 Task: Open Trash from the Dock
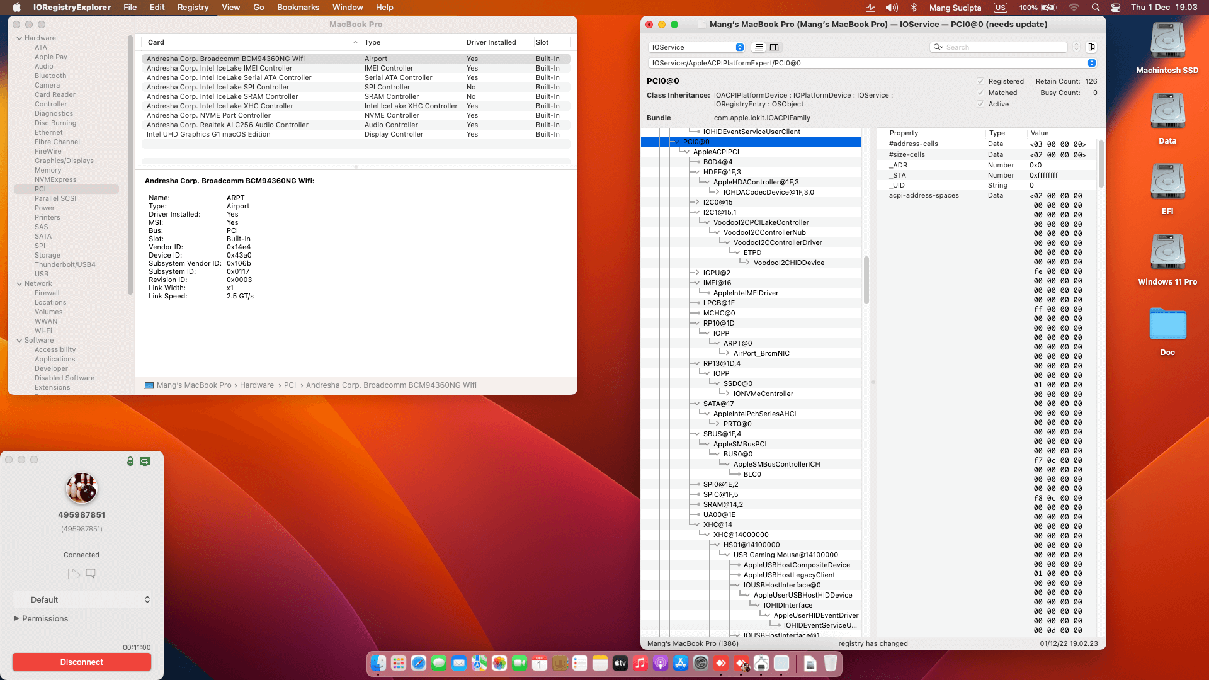(831, 663)
